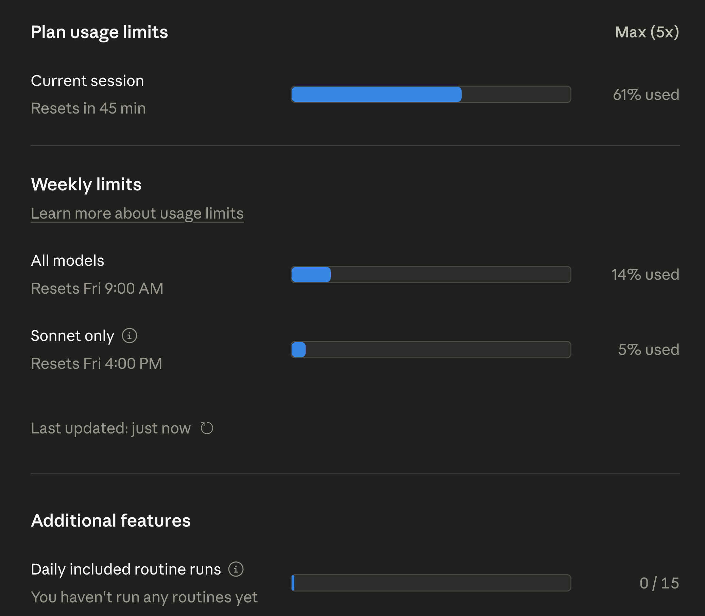Viewport: 705px width, 616px height.
Task: Click the 0 / 15 routine runs counter
Action: (659, 583)
